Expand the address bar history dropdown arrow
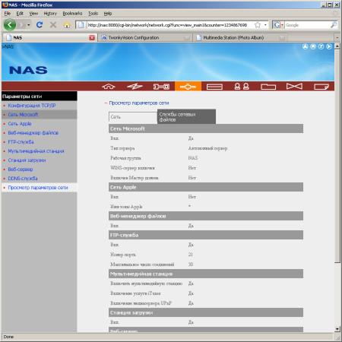Viewport: 342px width, 342px height. point(265,25)
